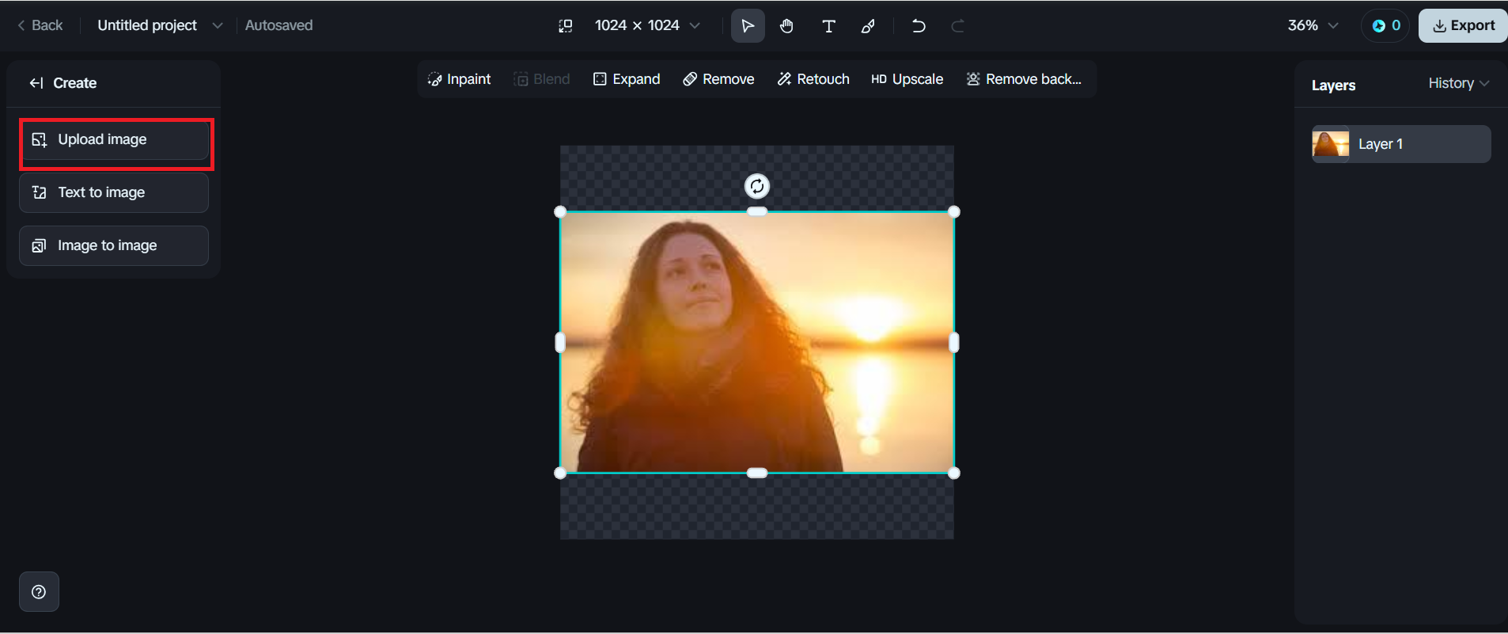Open the History dropdown
The image size is (1508, 634).
pyautogui.click(x=1458, y=83)
